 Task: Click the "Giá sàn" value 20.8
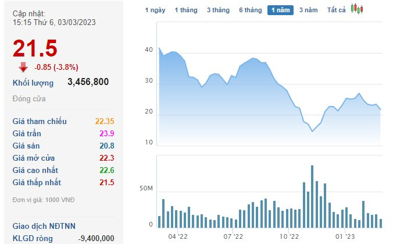[x=106, y=146]
